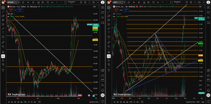This screenshot has width=211, height=104.
Task: Toggle hide all drawings eye on BTCUSD chart
Action: 3,64
